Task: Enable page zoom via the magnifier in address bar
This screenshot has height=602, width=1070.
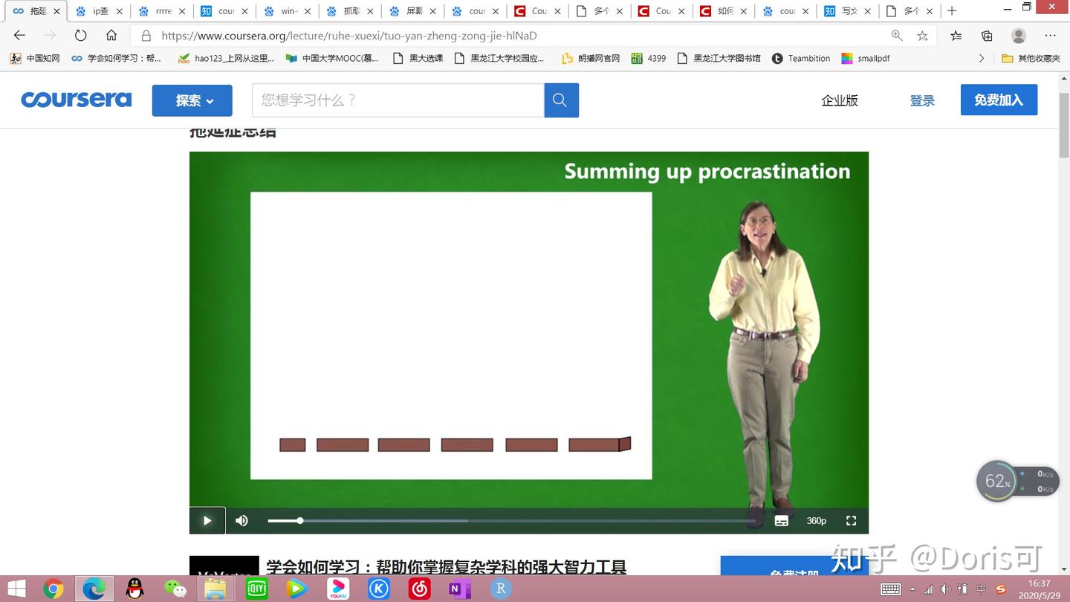Action: click(895, 35)
